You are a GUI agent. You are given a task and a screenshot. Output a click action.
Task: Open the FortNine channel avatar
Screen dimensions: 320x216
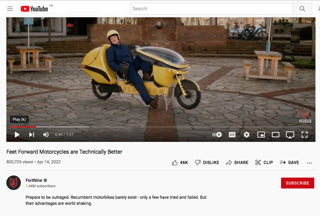click(x=14, y=183)
